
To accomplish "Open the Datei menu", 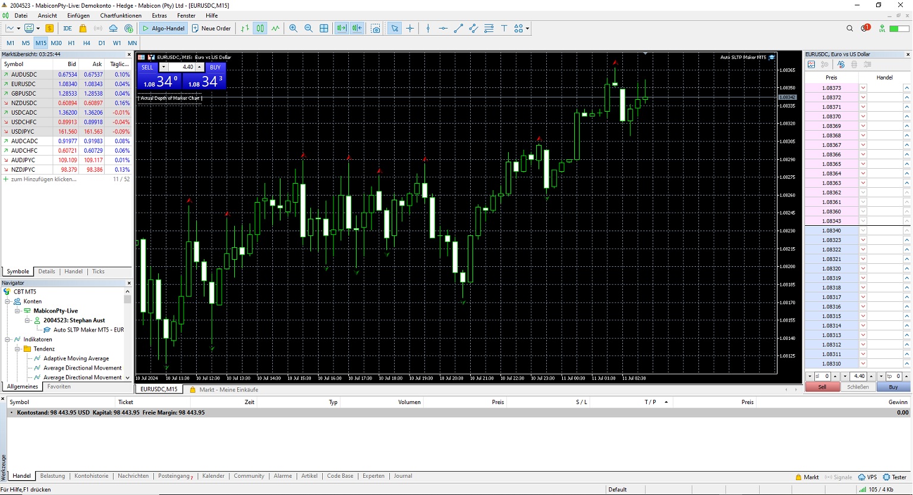I will (x=21, y=15).
